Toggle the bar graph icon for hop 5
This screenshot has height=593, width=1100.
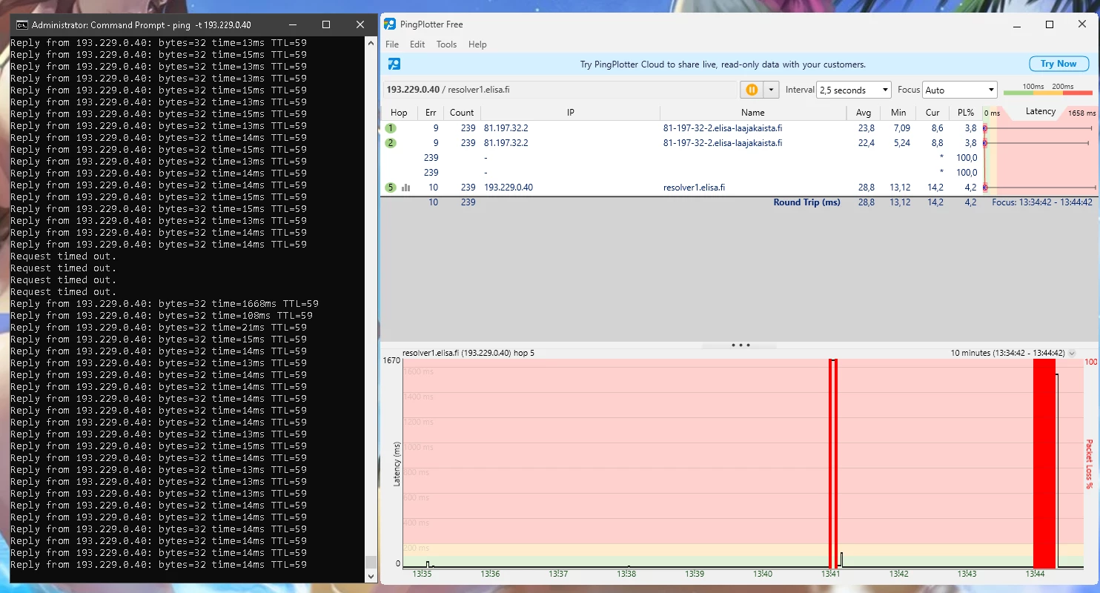pyautogui.click(x=405, y=188)
